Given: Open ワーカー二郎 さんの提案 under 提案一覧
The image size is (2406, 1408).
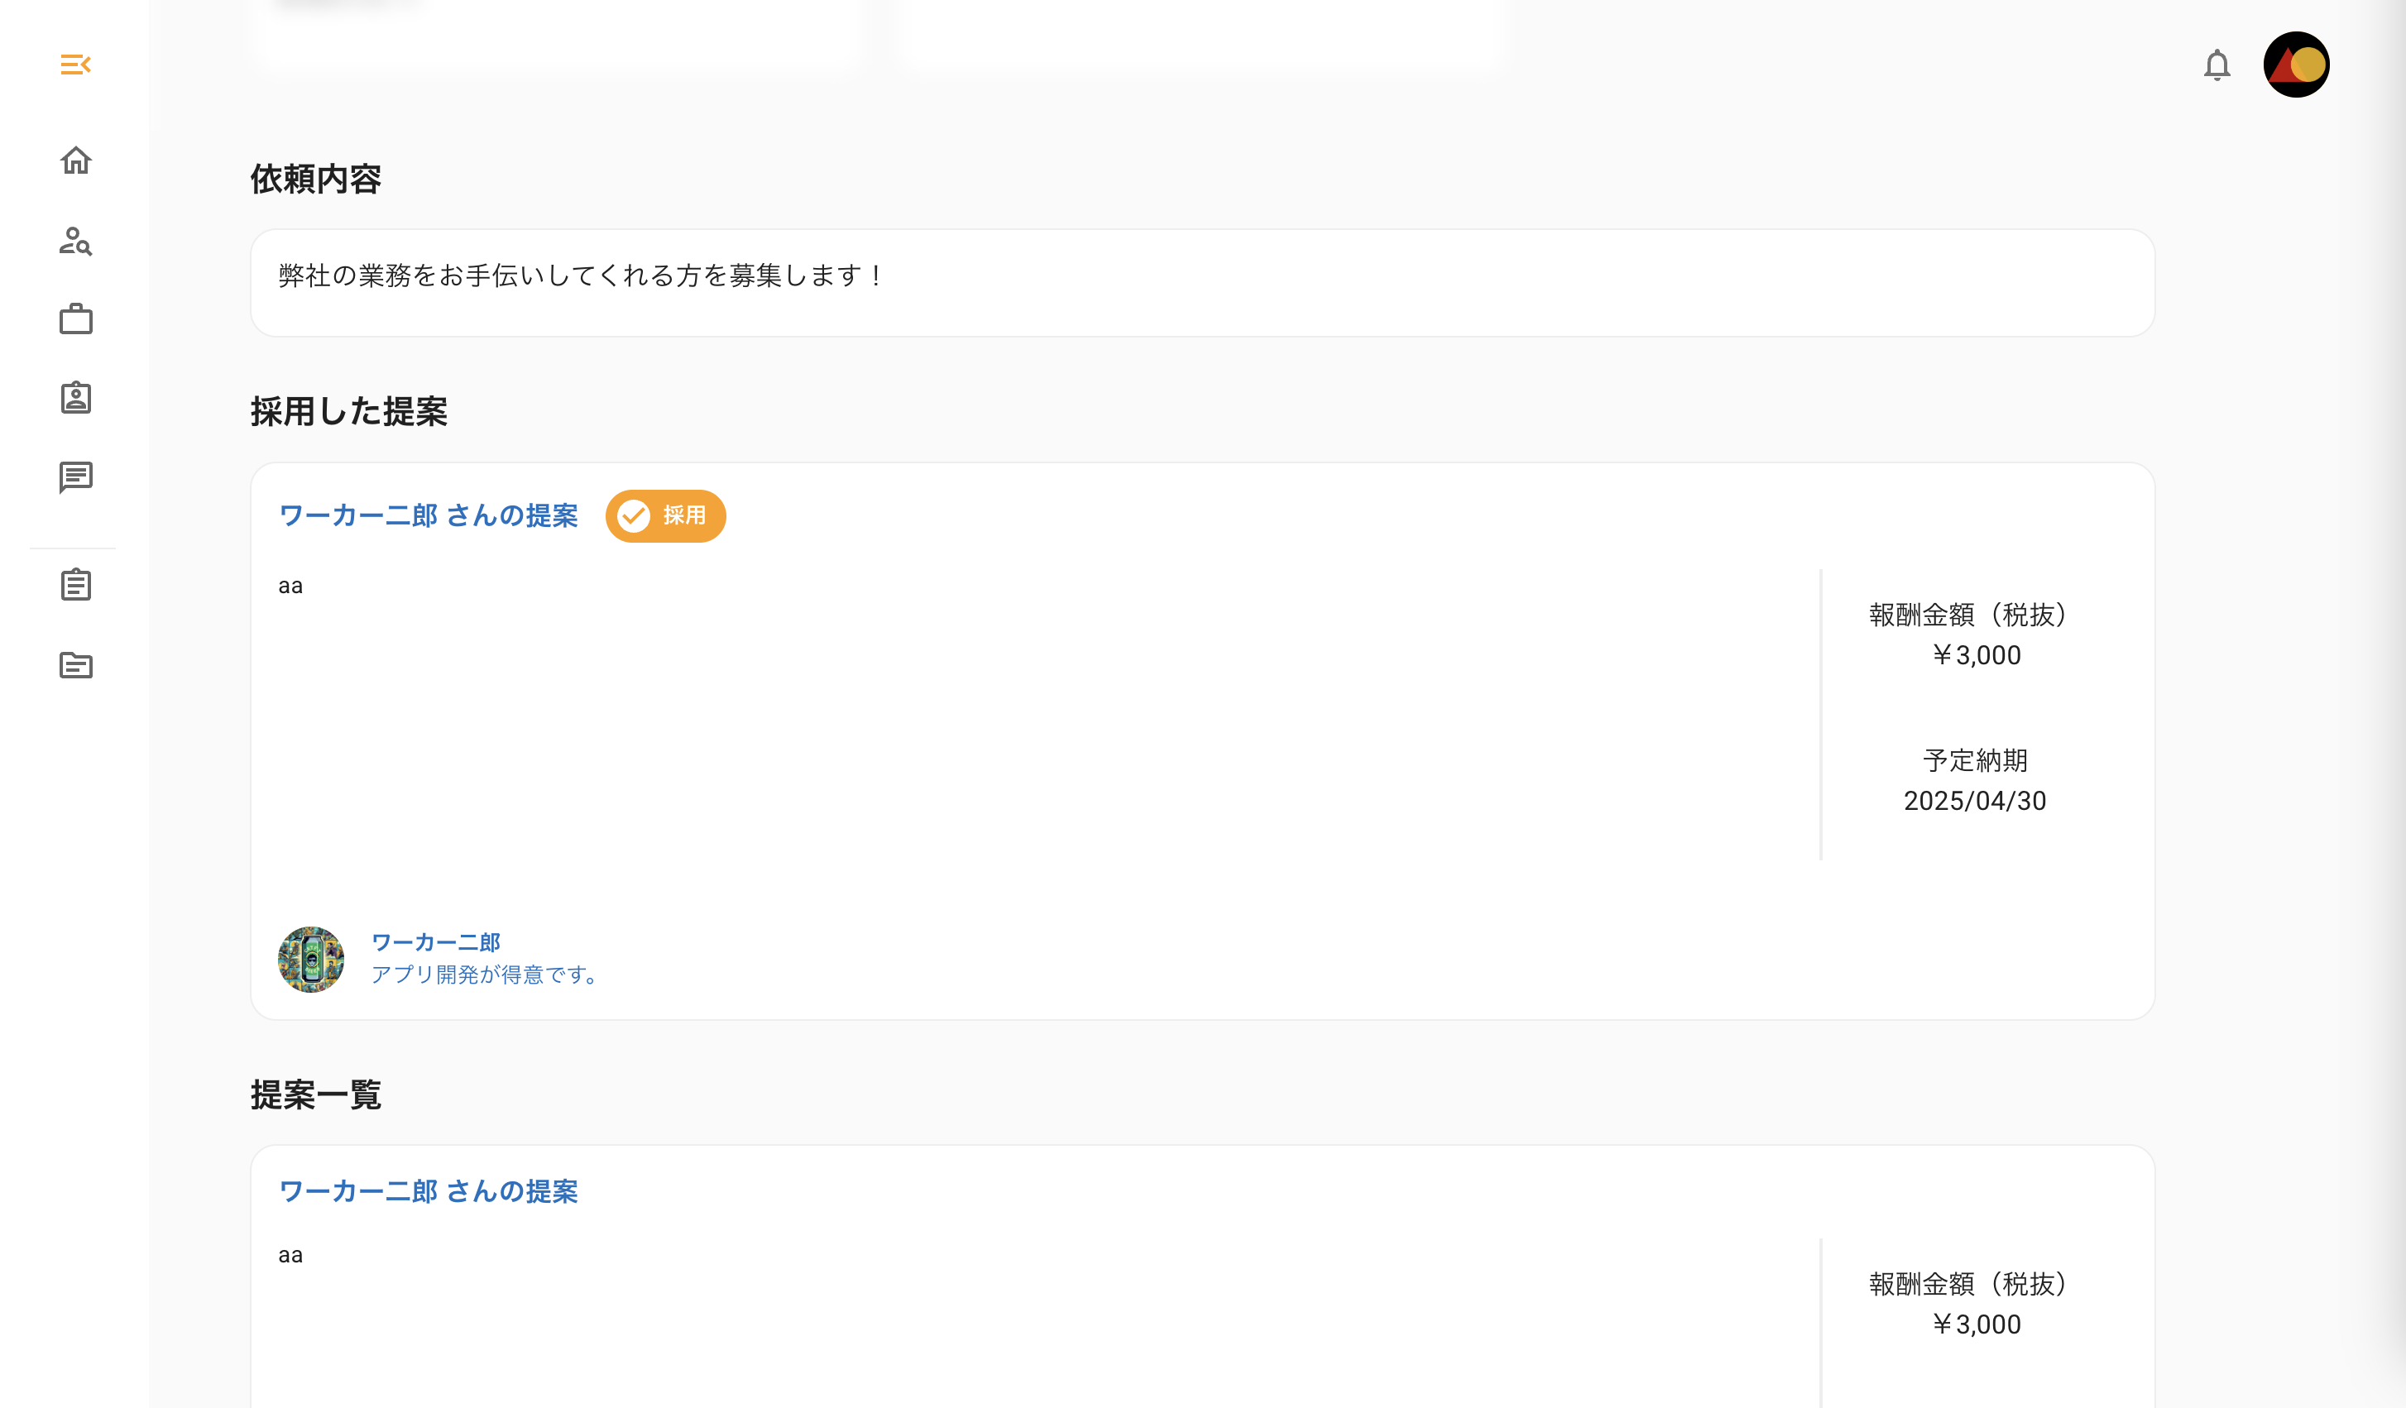Looking at the screenshot, I should pyautogui.click(x=429, y=1191).
